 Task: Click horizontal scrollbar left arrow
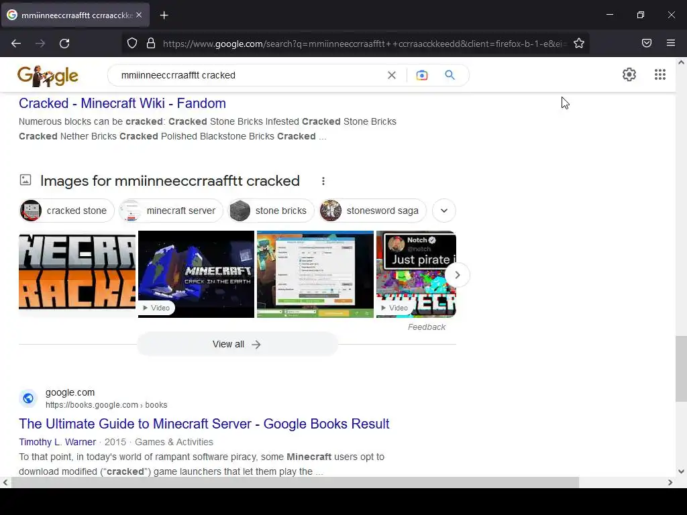click(5, 483)
